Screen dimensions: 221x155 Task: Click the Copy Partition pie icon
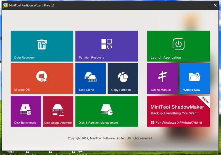coord(123,77)
